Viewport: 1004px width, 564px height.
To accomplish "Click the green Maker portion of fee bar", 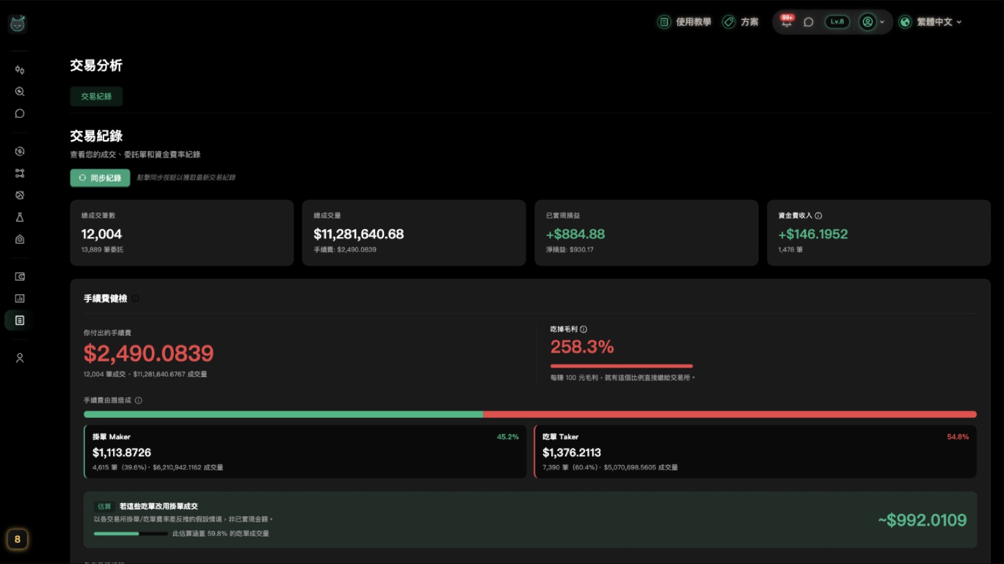I will click(x=284, y=415).
